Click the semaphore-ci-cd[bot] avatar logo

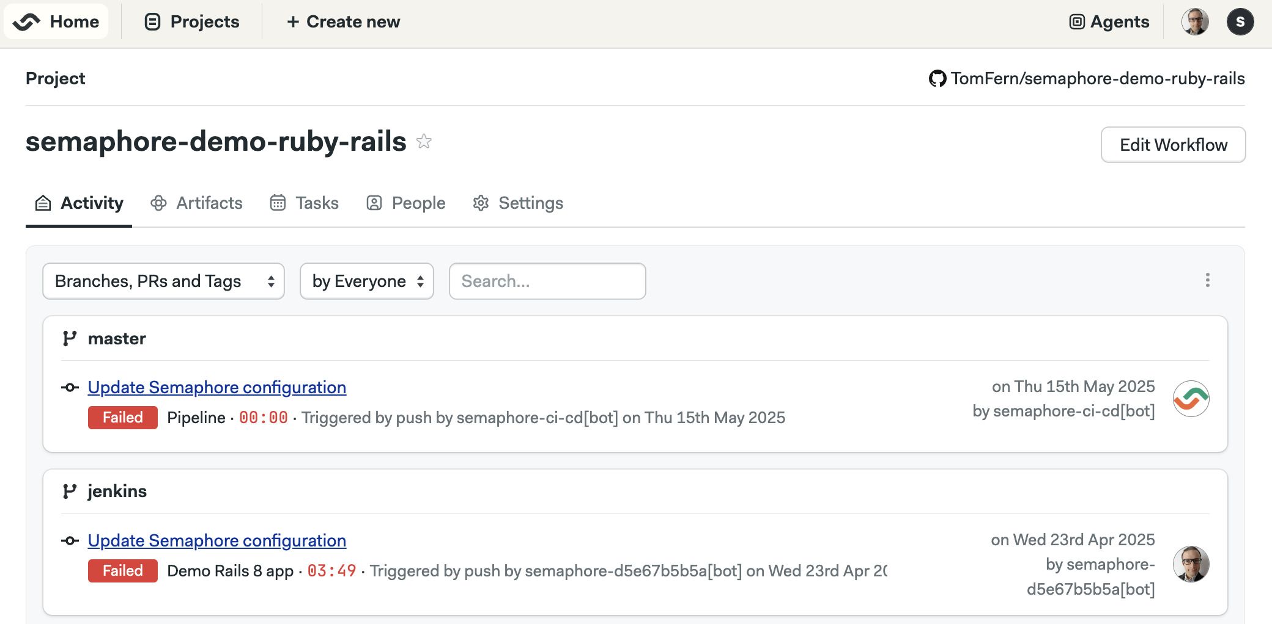pos(1191,399)
